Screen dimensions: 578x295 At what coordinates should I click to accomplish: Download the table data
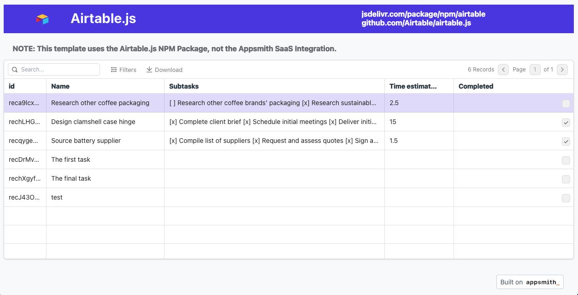point(164,70)
